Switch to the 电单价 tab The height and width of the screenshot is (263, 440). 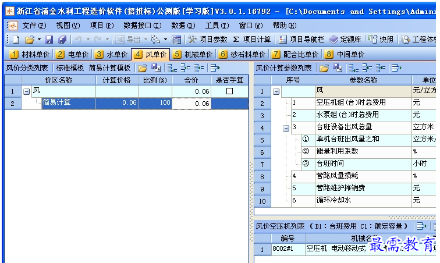point(72,54)
